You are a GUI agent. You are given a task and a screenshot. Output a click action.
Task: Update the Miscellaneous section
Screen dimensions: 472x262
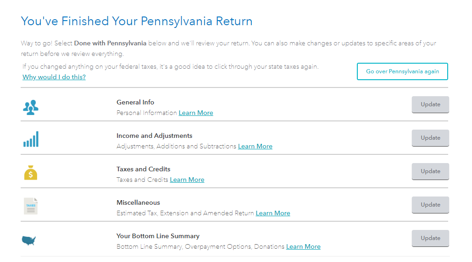click(430, 205)
